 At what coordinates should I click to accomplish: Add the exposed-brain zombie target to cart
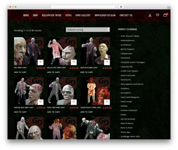pos(20,112)
